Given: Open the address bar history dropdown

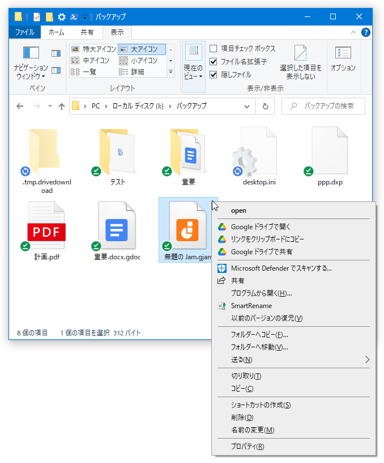Looking at the screenshot, I should (x=247, y=107).
